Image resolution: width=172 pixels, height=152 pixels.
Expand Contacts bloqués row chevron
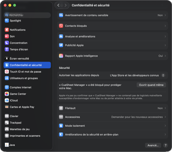165,26
